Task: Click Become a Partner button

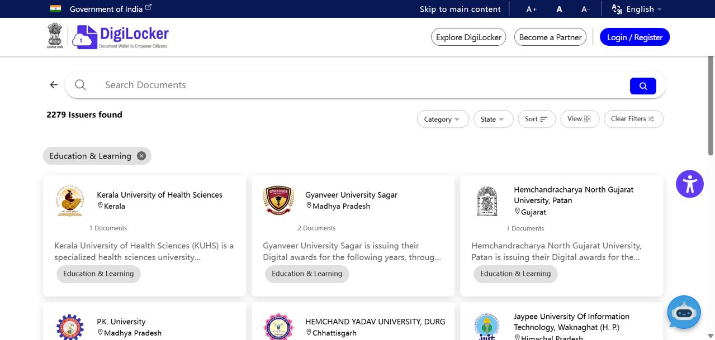Action: [x=550, y=37]
